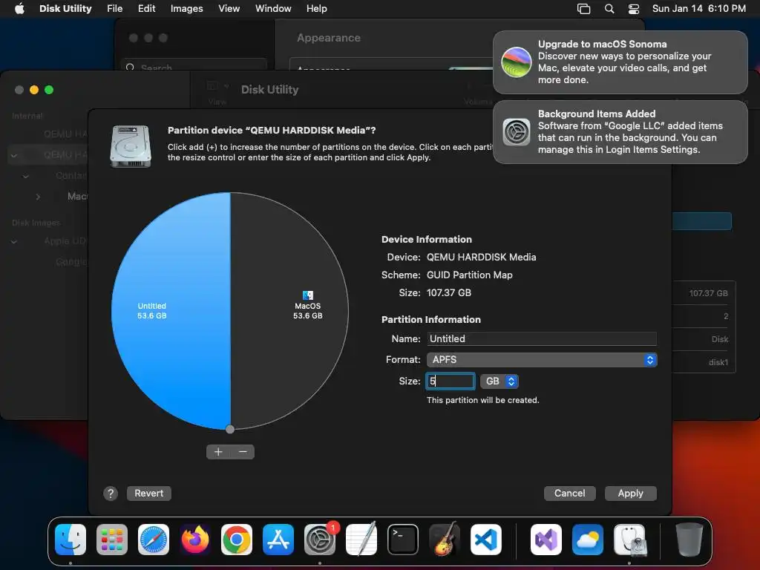This screenshot has height=570, width=760.
Task: Open the Upgrade to macOS Sonoma notification
Action: coord(620,62)
